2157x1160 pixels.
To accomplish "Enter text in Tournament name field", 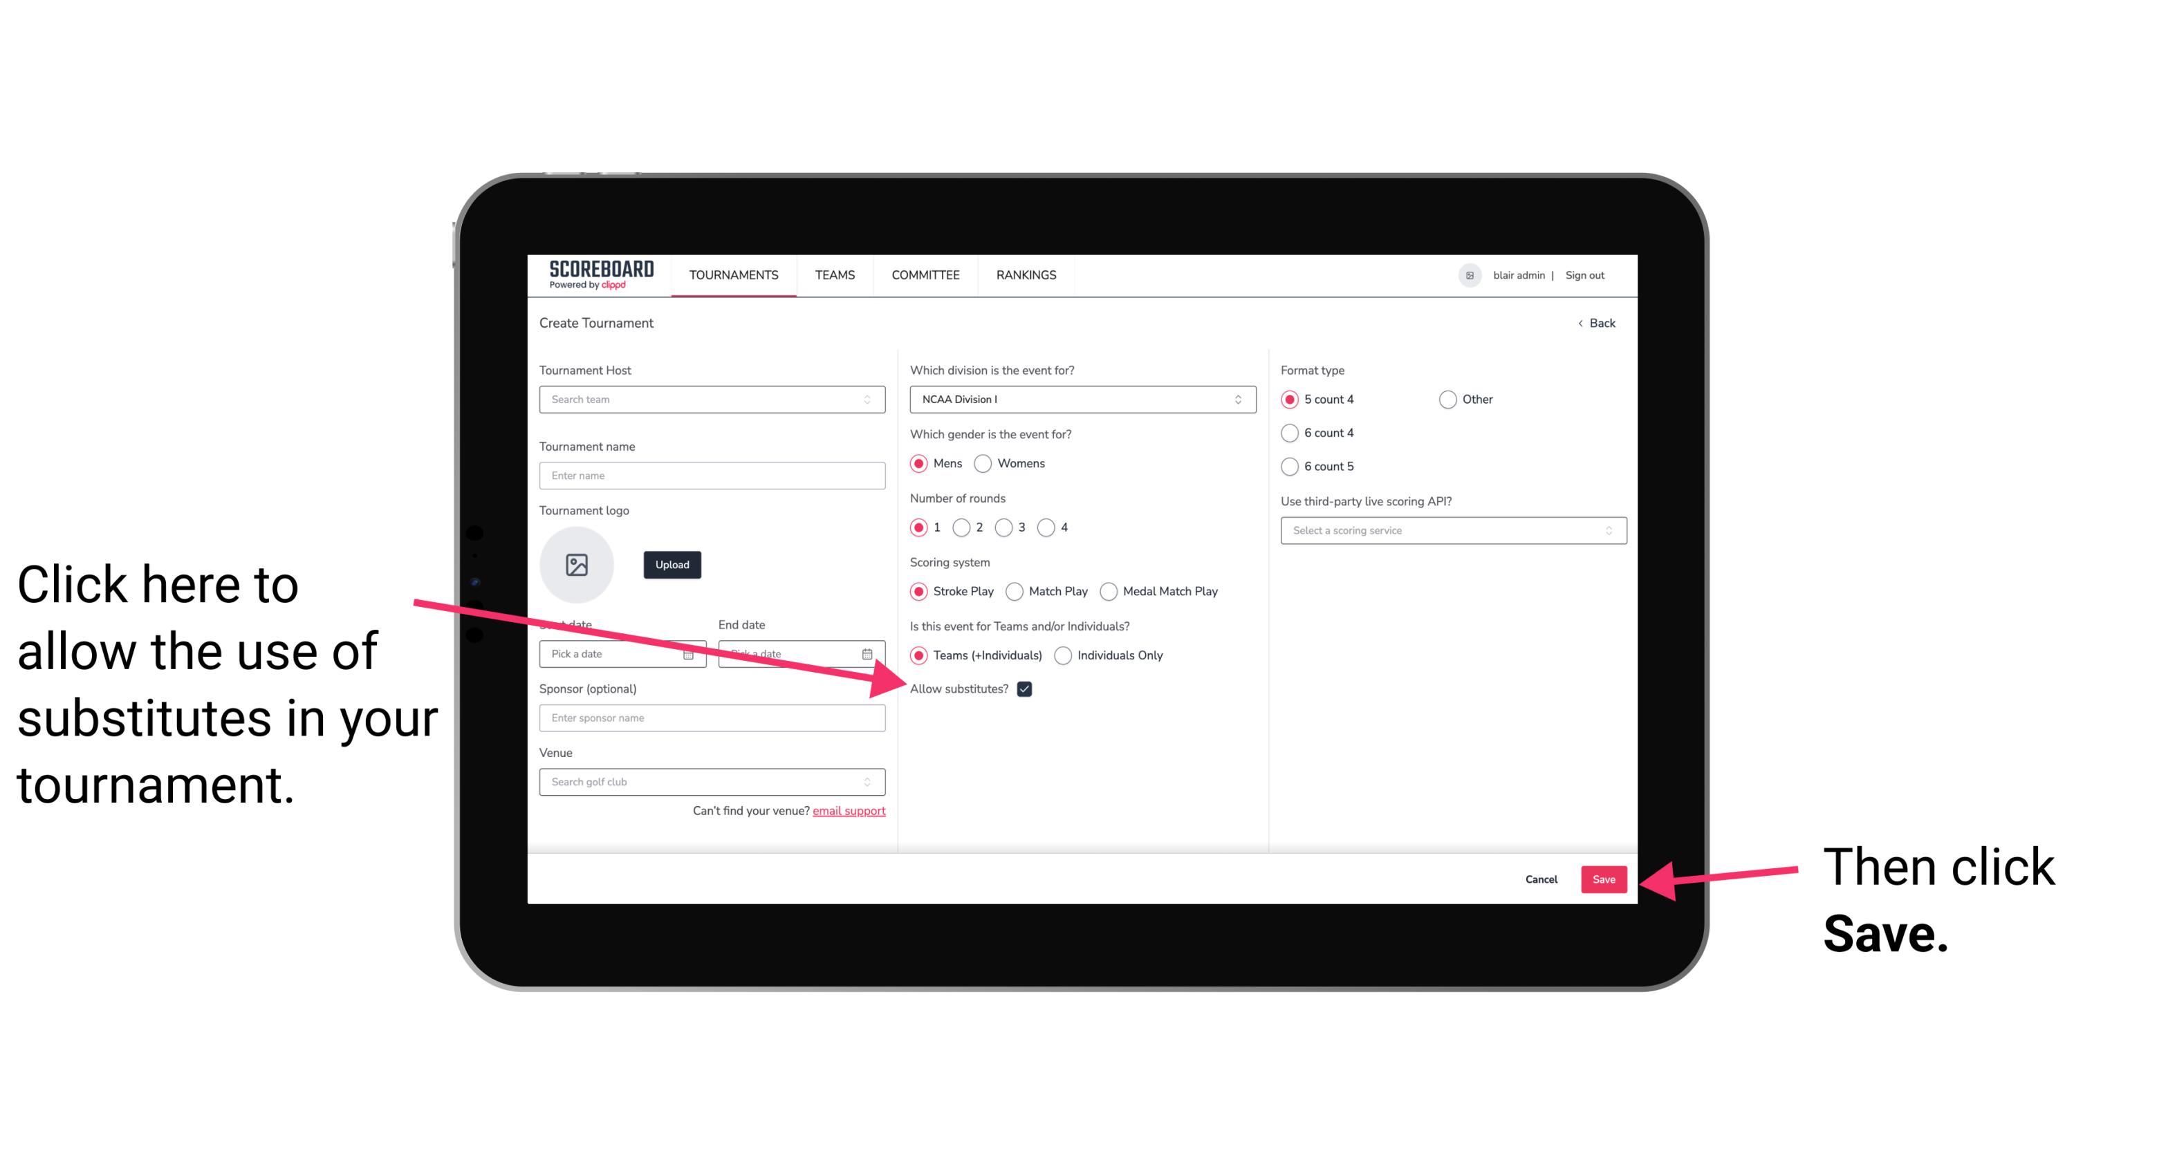I will click(x=712, y=476).
